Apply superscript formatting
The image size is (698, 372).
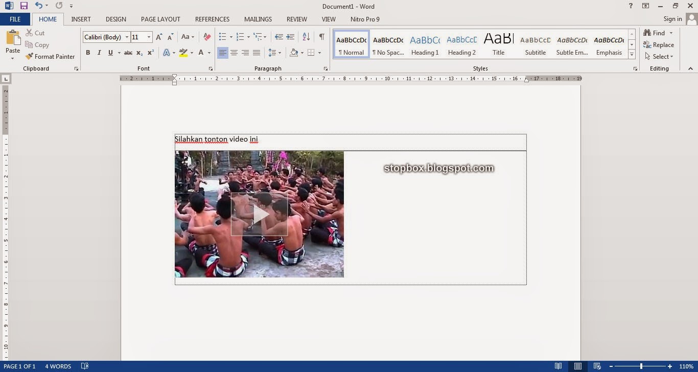pyautogui.click(x=151, y=53)
